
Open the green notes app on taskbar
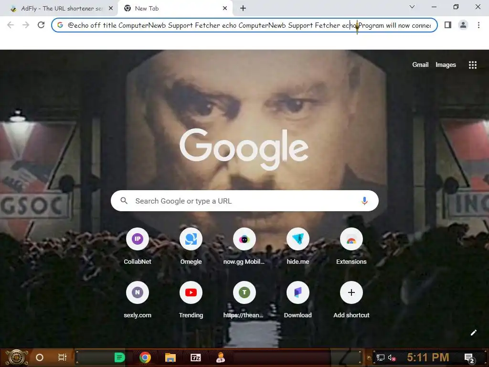(120, 357)
